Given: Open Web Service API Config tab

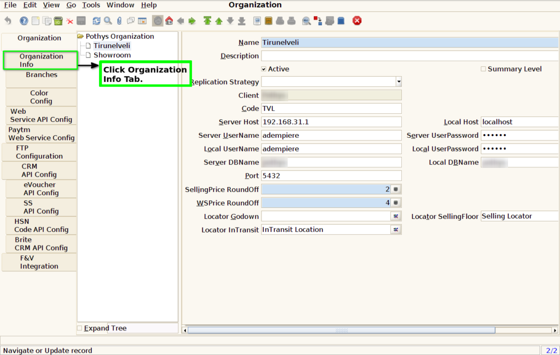Looking at the screenshot, I should pyautogui.click(x=41, y=115).
